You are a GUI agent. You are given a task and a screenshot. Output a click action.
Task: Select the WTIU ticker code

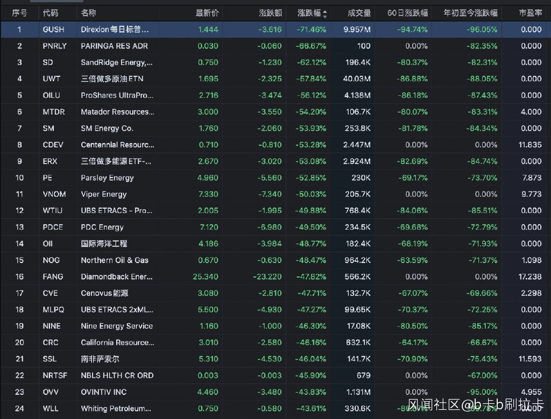[52, 210]
